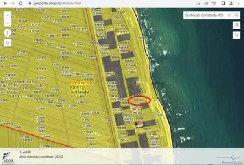Click the JUDETUL CONSTANTA county label
Screen dimensions: 244x165
point(78,90)
